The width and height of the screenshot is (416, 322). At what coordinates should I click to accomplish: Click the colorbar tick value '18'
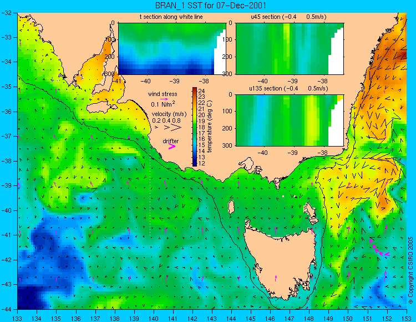tap(202, 127)
